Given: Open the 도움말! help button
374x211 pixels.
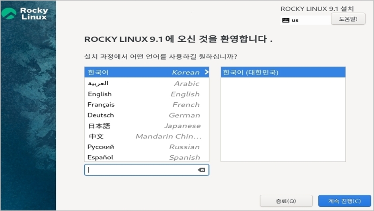Looking at the screenshot, I should [348, 19].
